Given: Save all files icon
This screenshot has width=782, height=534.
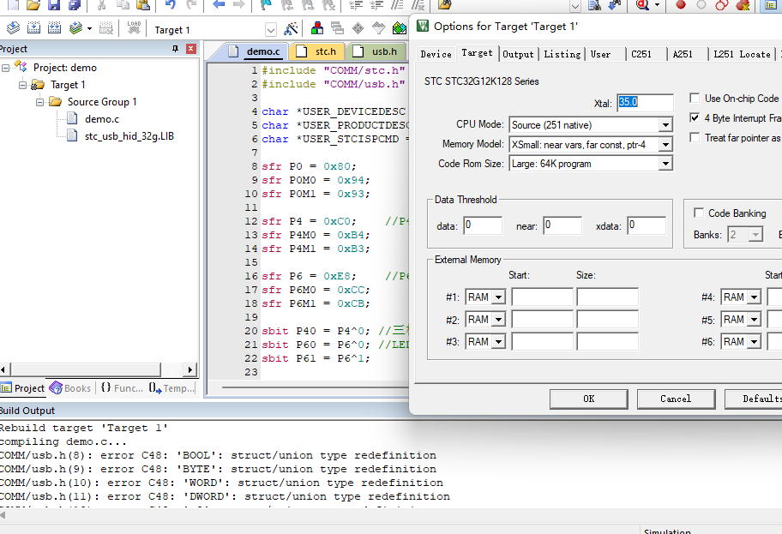Looking at the screenshot, I should click(75, 5).
